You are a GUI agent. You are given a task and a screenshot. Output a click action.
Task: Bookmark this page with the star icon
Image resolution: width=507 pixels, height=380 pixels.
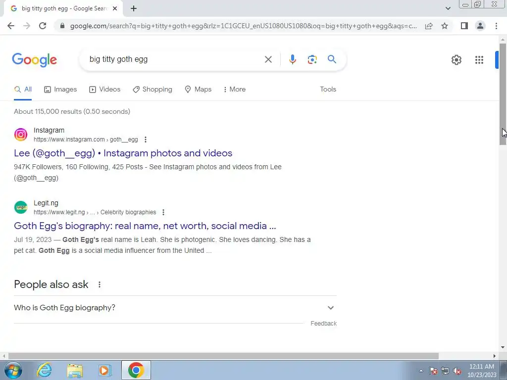coord(445,26)
